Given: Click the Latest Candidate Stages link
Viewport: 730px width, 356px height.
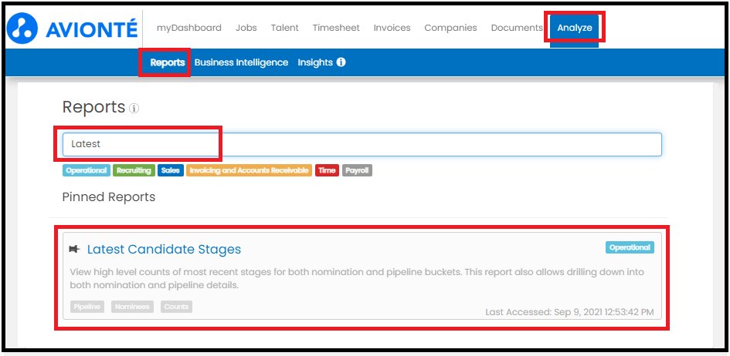Looking at the screenshot, I should click(x=164, y=249).
